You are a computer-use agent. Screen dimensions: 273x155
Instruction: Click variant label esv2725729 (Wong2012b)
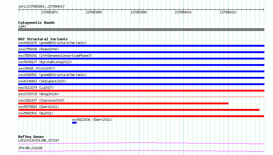click(x=39, y=94)
